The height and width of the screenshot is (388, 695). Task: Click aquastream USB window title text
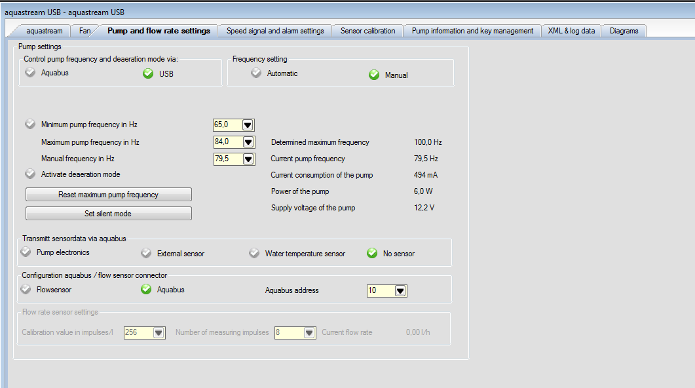coord(64,12)
